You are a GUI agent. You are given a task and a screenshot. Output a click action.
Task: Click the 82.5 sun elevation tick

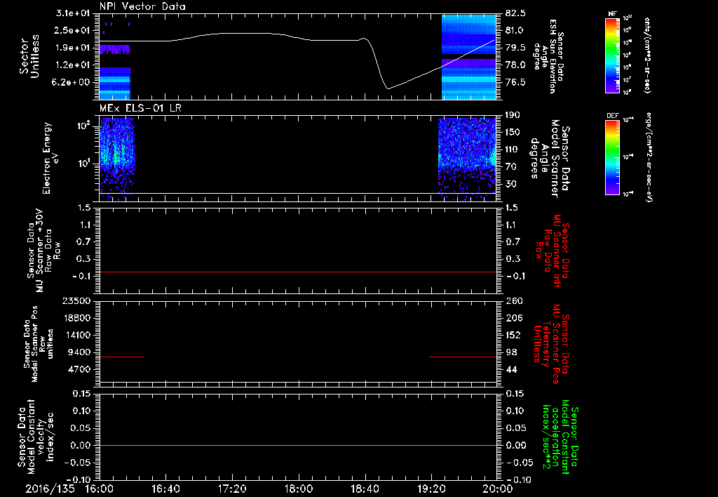tap(515, 13)
